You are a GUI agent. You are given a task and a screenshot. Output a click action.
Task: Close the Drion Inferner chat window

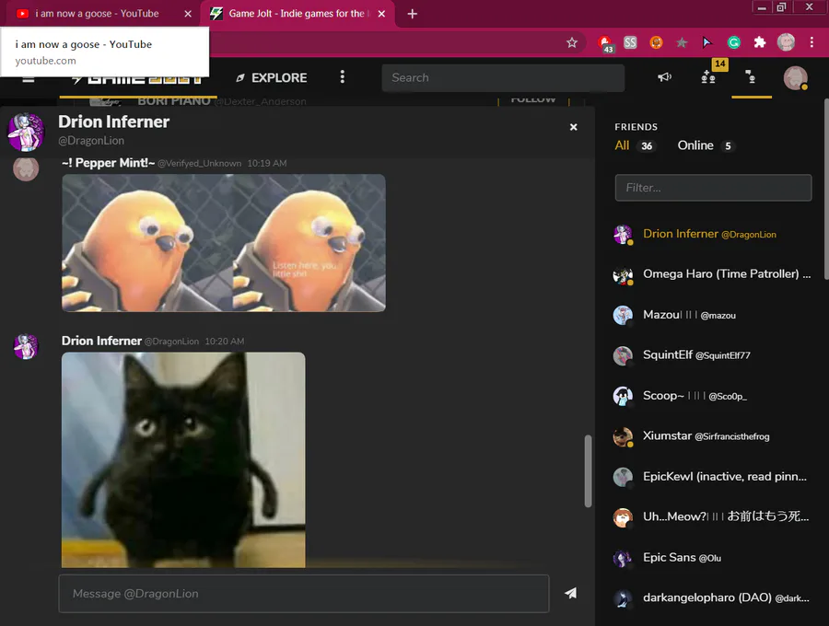573,127
